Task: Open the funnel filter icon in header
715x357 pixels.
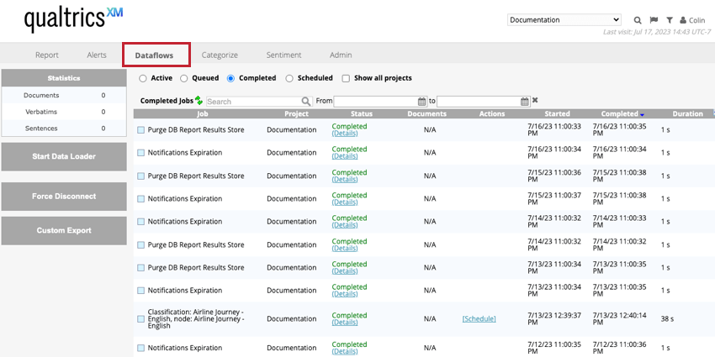Action: point(670,20)
